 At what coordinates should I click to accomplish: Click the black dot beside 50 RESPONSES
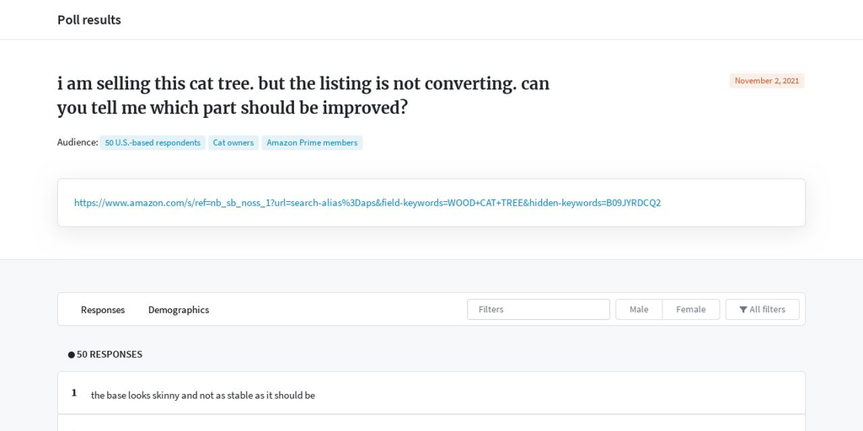tap(71, 355)
